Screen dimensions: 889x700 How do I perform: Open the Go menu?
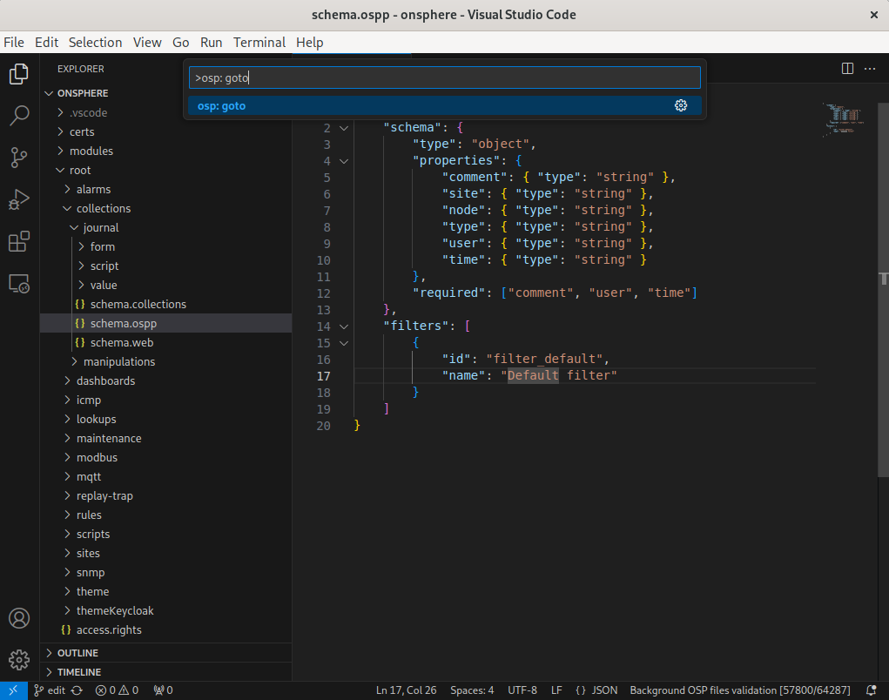pyautogui.click(x=181, y=43)
